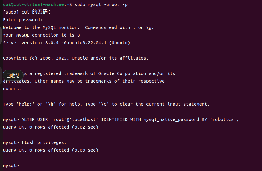The width and height of the screenshot is (262, 171).
Task: Click the Query OK (0.02 sec) result
Action: point(50,127)
